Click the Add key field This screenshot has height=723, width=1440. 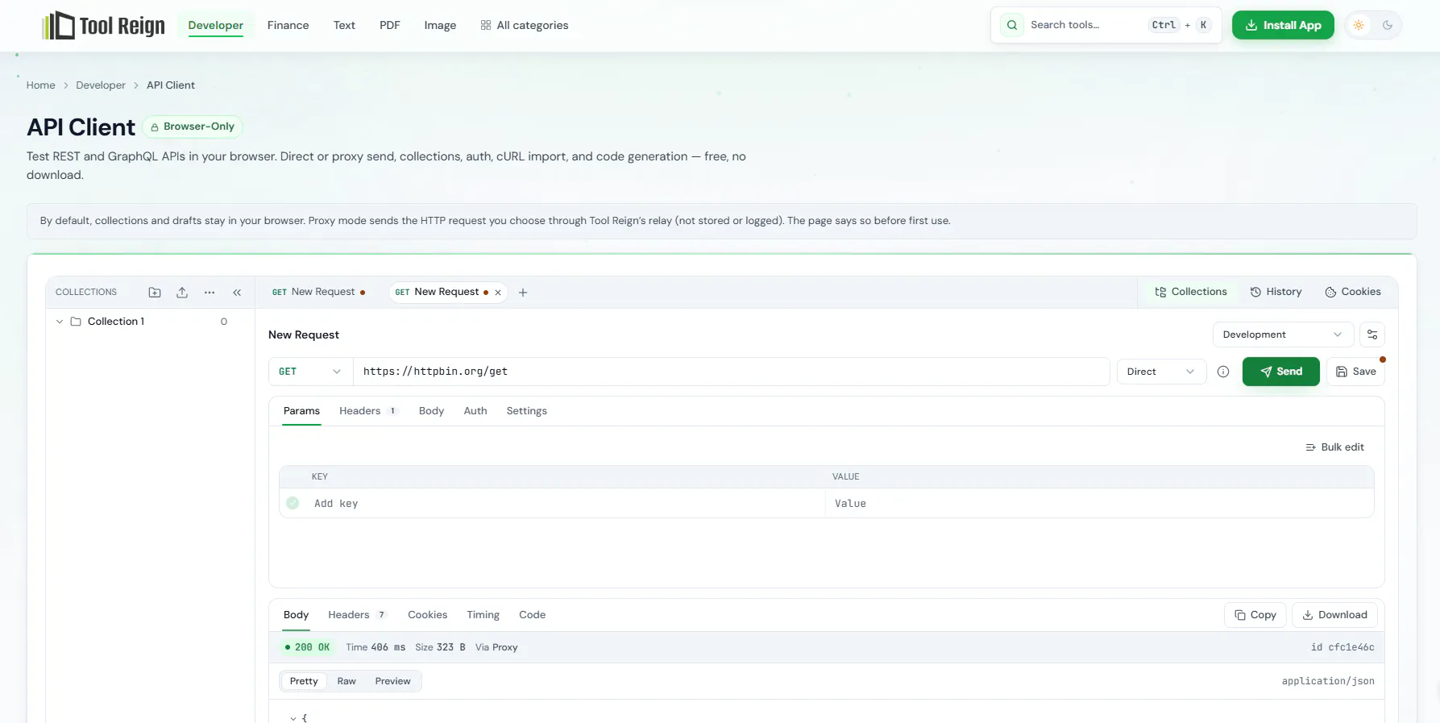click(x=564, y=504)
